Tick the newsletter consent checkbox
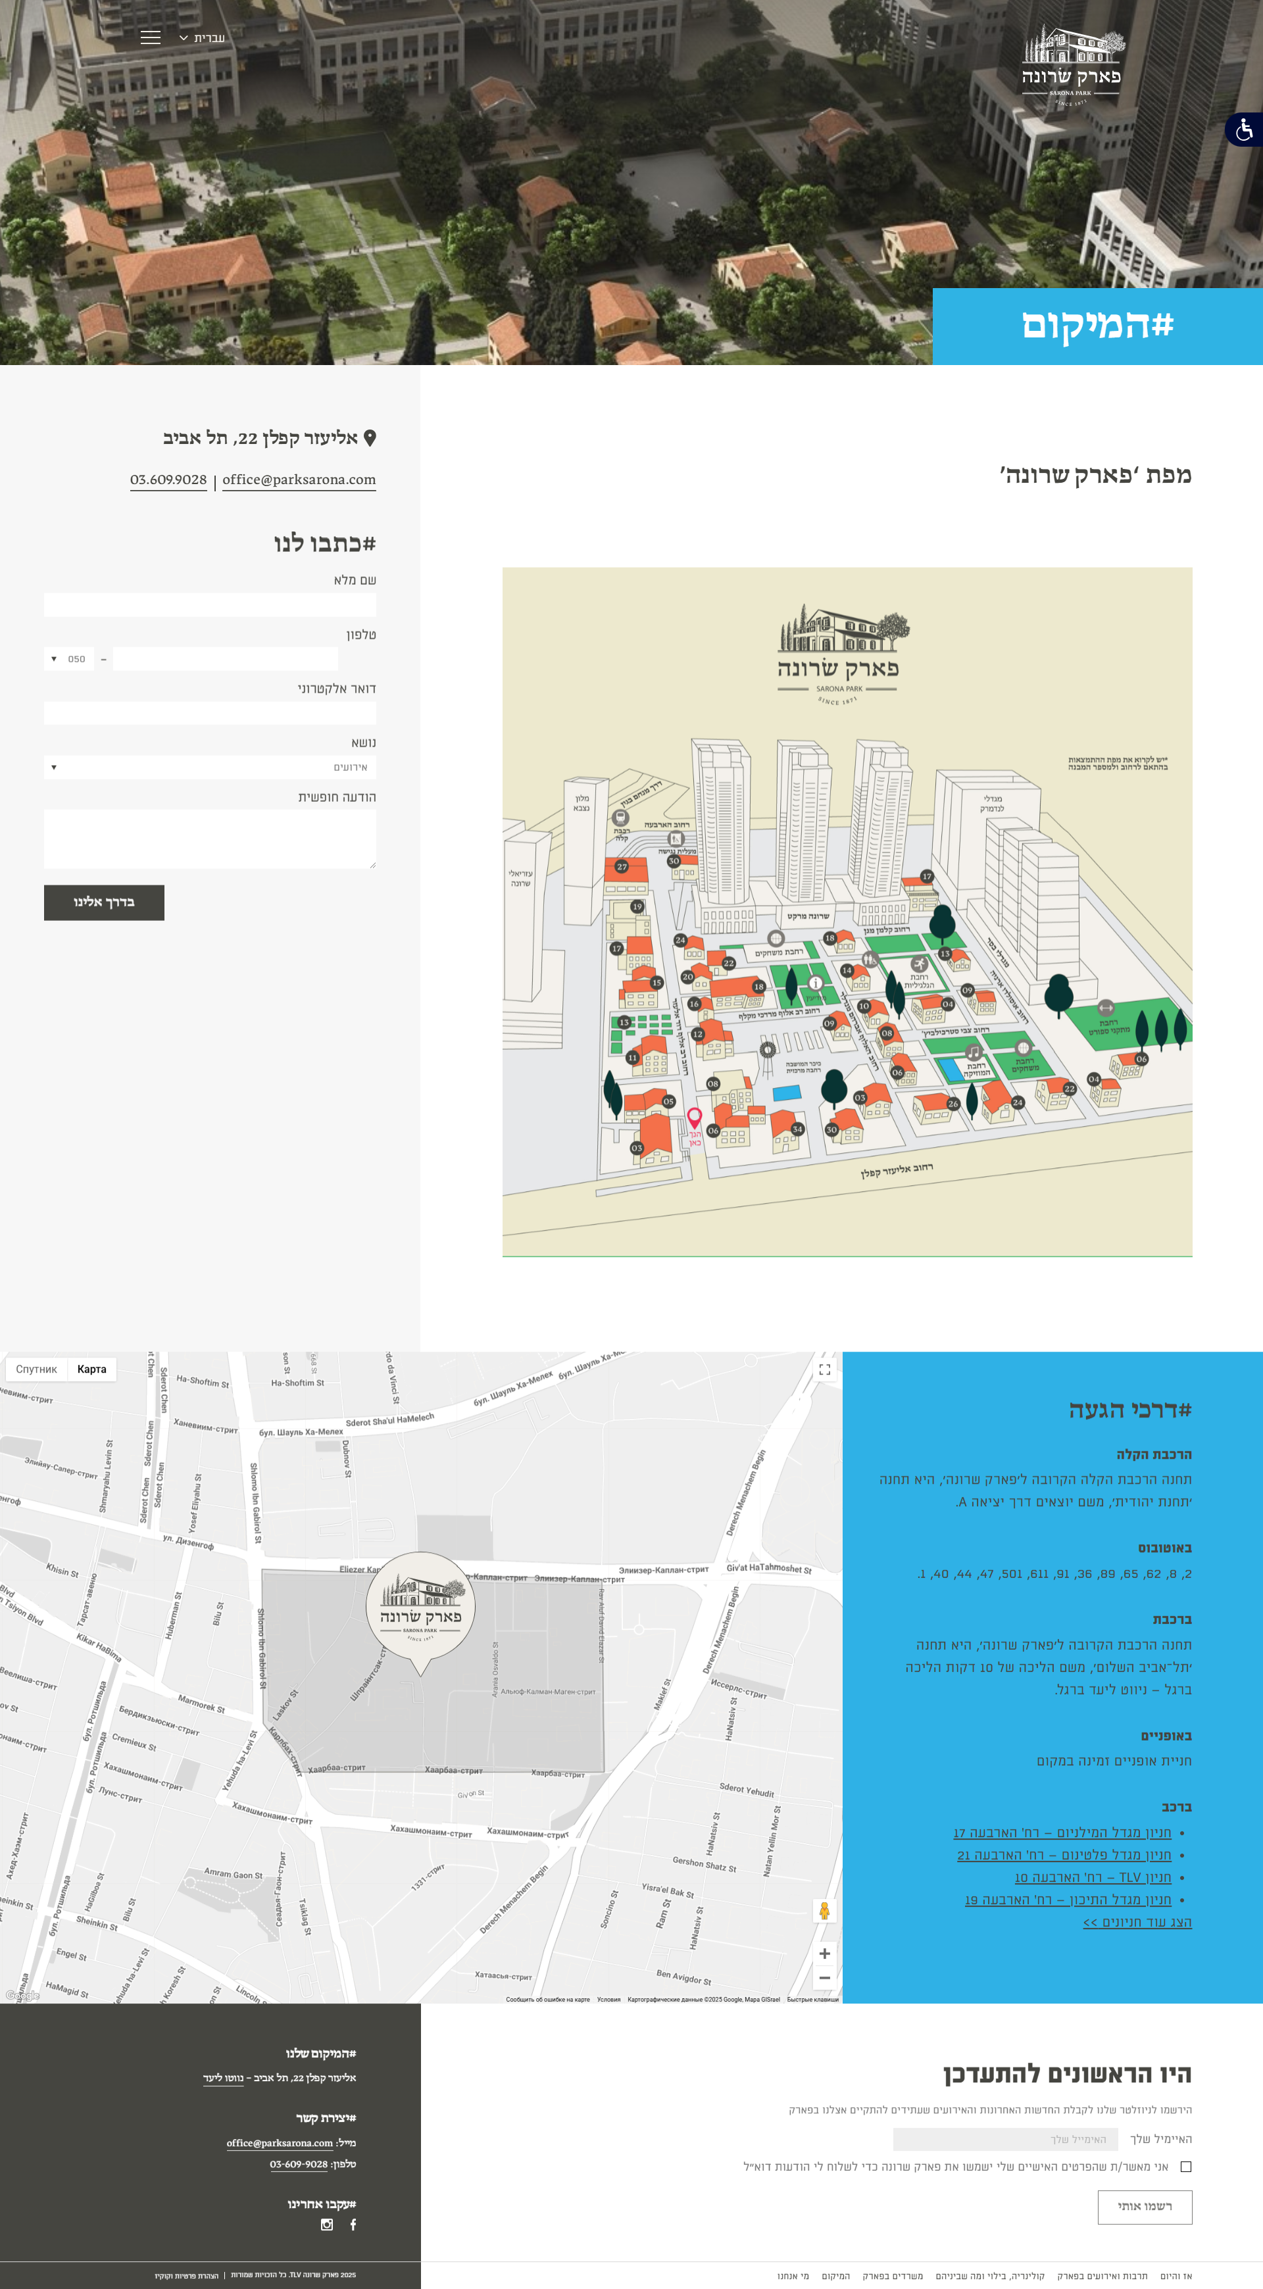The height and width of the screenshot is (2289, 1263). click(1185, 2167)
